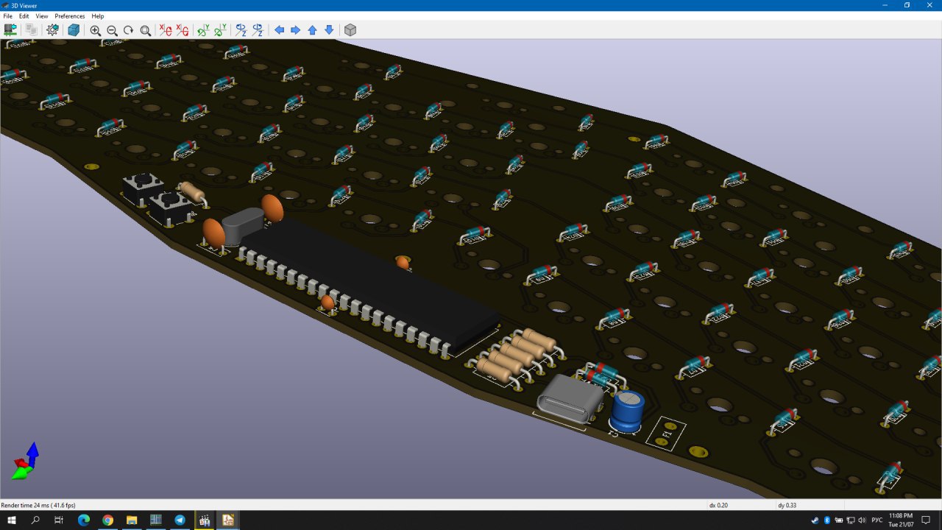Click the Zoom out magnifier icon
This screenshot has height=530, width=942.
pyautogui.click(x=112, y=30)
